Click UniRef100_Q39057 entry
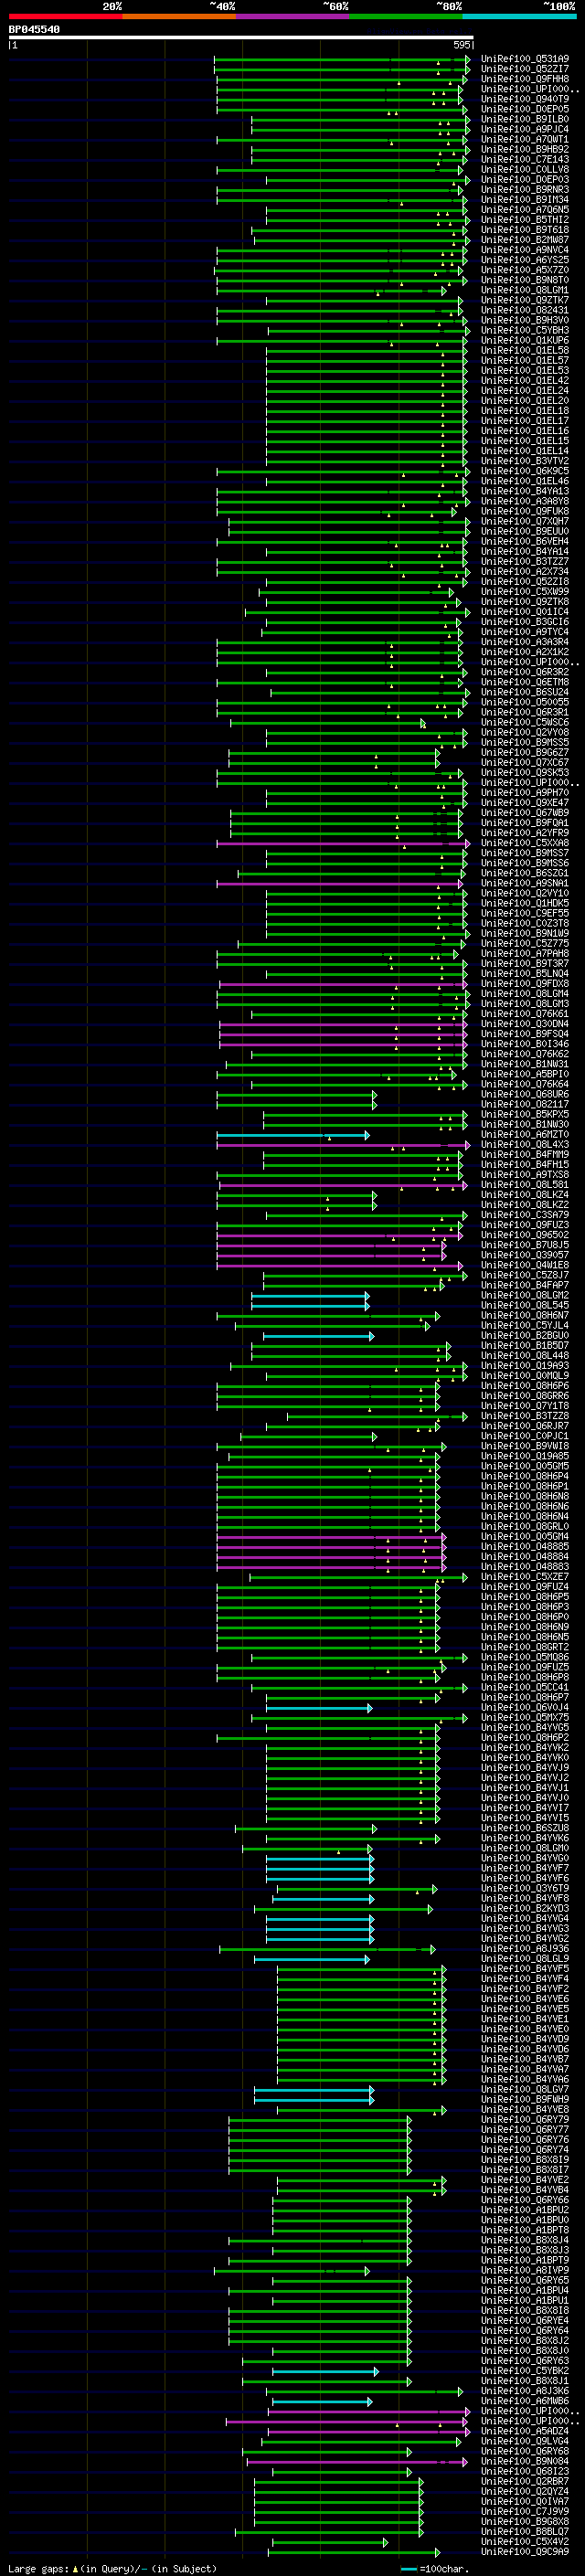This screenshot has width=585, height=2576. tap(525, 1255)
